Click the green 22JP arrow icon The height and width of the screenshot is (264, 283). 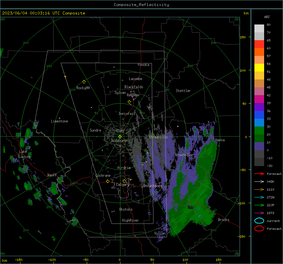point(259,205)
